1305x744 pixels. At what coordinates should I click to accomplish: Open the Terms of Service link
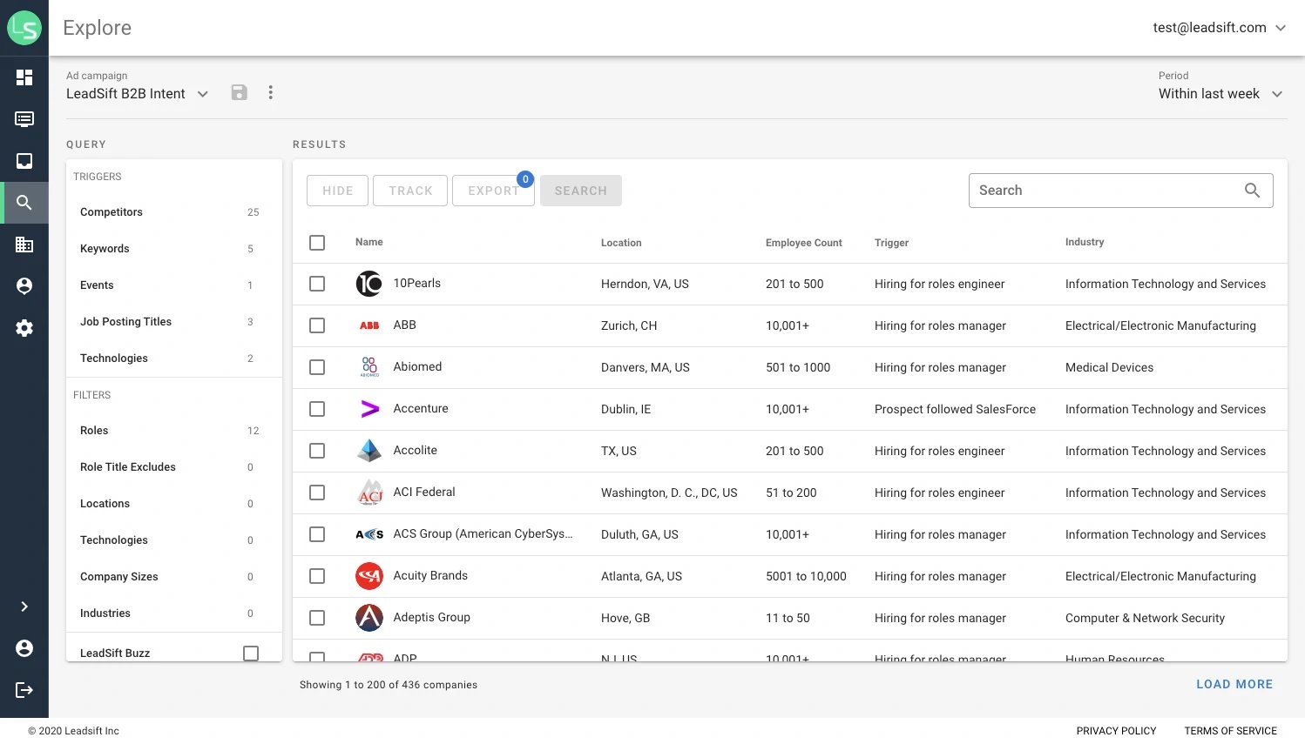click(x=1230, y=731)
